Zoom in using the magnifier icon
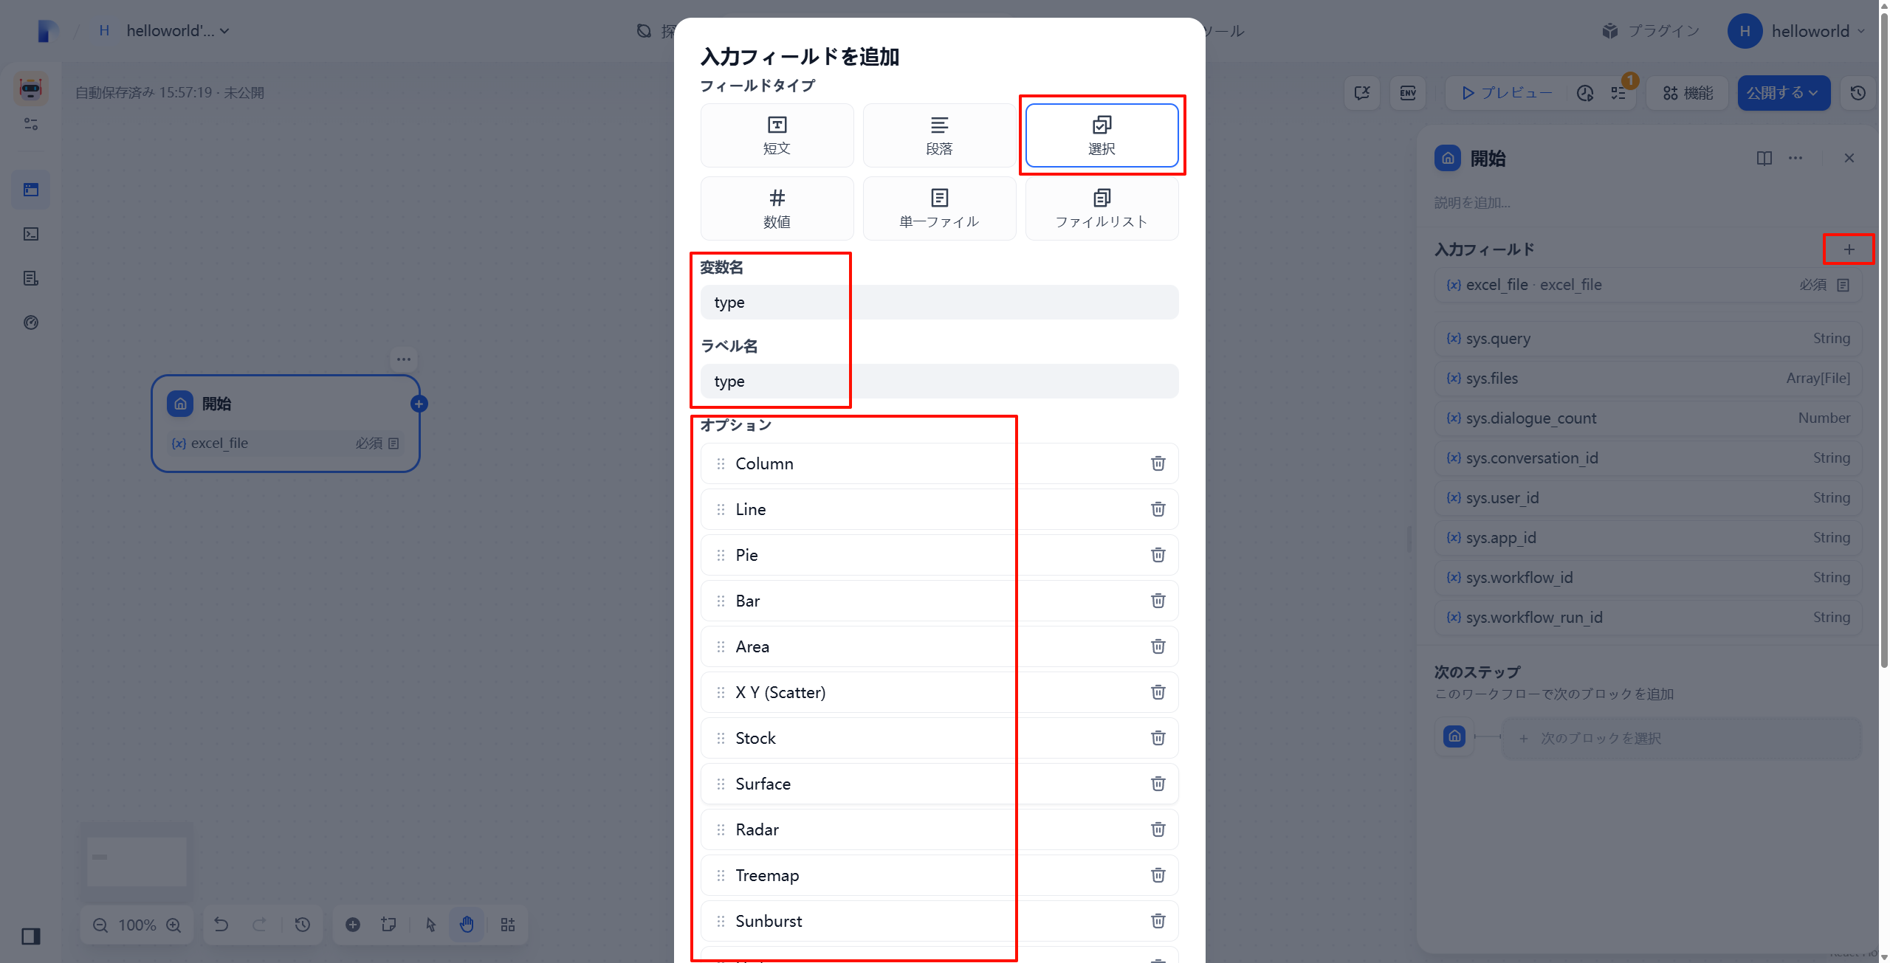1890x963 pixels. (x=174, y=924)
